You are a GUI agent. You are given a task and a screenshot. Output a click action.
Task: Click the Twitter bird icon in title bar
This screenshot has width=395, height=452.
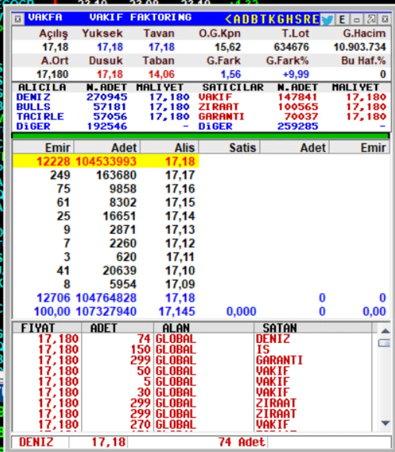(x=327, y=19)
